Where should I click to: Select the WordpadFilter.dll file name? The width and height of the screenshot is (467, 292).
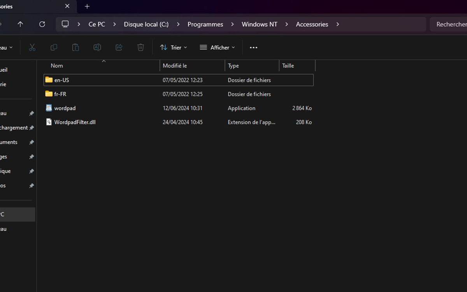click(75, 122)
